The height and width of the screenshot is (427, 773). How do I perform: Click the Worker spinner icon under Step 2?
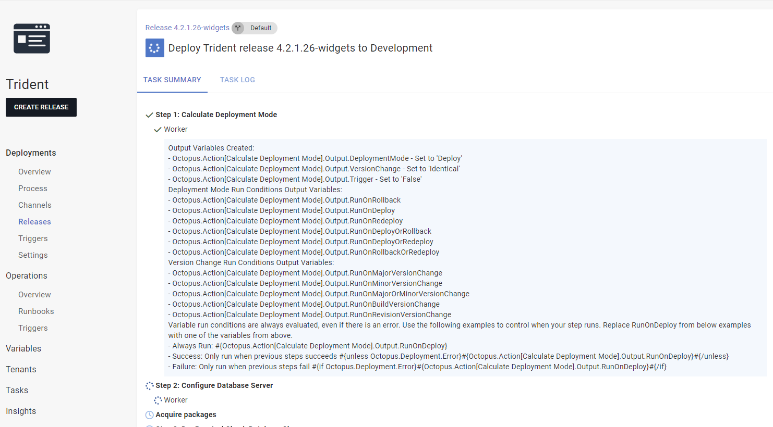pos(158,400)
